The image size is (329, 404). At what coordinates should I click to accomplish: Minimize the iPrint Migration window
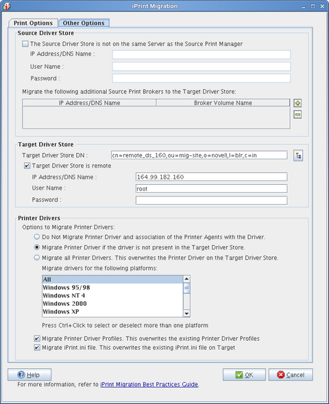click(x=304, y=6)
